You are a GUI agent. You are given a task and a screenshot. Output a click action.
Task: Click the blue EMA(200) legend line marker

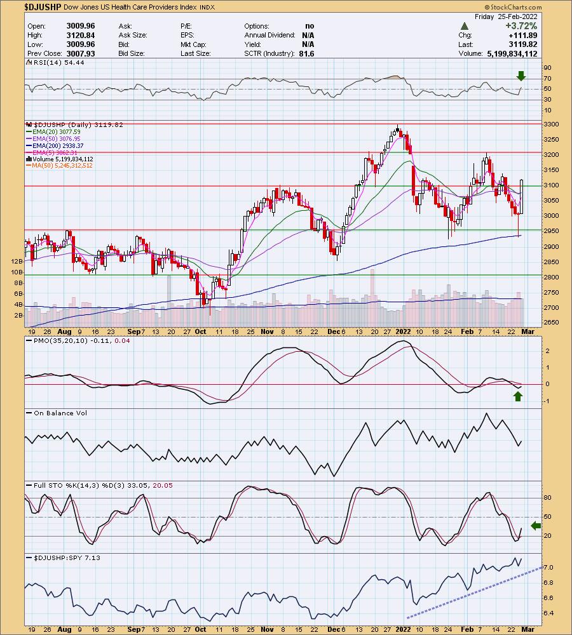coord(29,146)
